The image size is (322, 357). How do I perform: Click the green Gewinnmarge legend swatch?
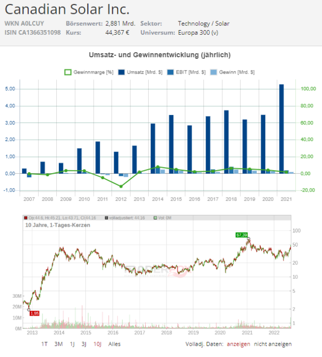(68, 73)
